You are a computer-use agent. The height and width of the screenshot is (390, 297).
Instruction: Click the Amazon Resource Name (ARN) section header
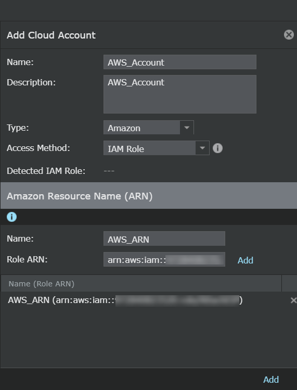click(x=149, y=196)
